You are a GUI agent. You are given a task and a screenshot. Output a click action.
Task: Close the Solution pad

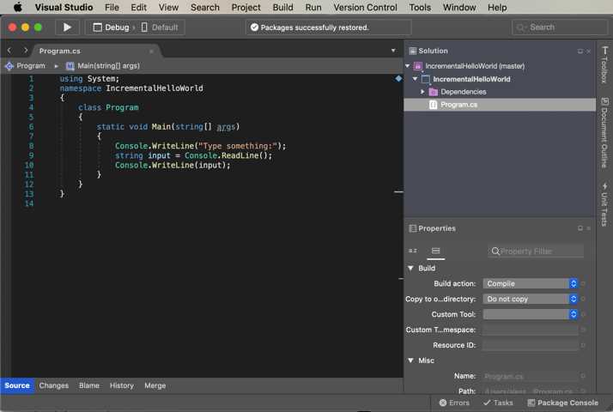(x=588, y=51)
